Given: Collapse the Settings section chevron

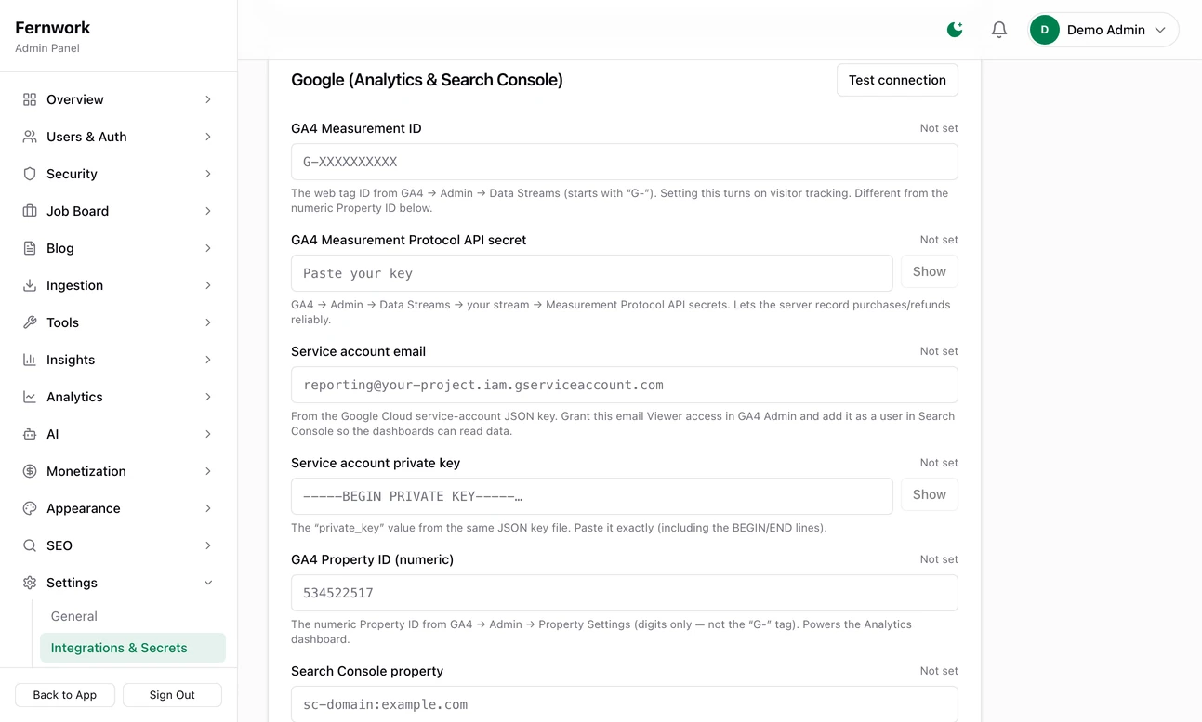Looking at the screenshot, I should tap(208, 583).
